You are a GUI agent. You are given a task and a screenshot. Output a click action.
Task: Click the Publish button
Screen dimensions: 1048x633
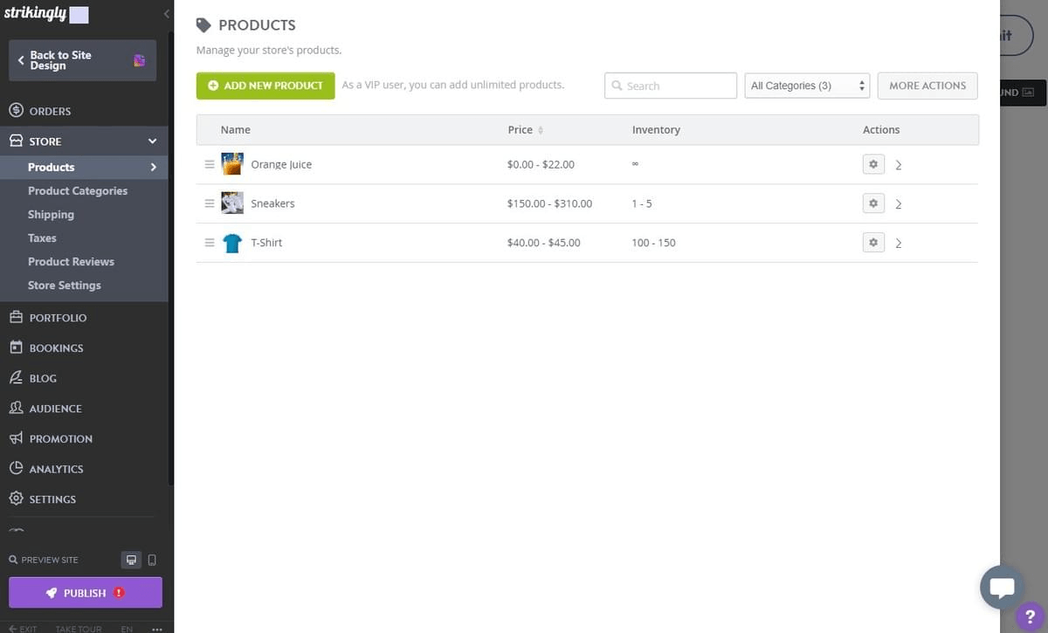(86, 593)
